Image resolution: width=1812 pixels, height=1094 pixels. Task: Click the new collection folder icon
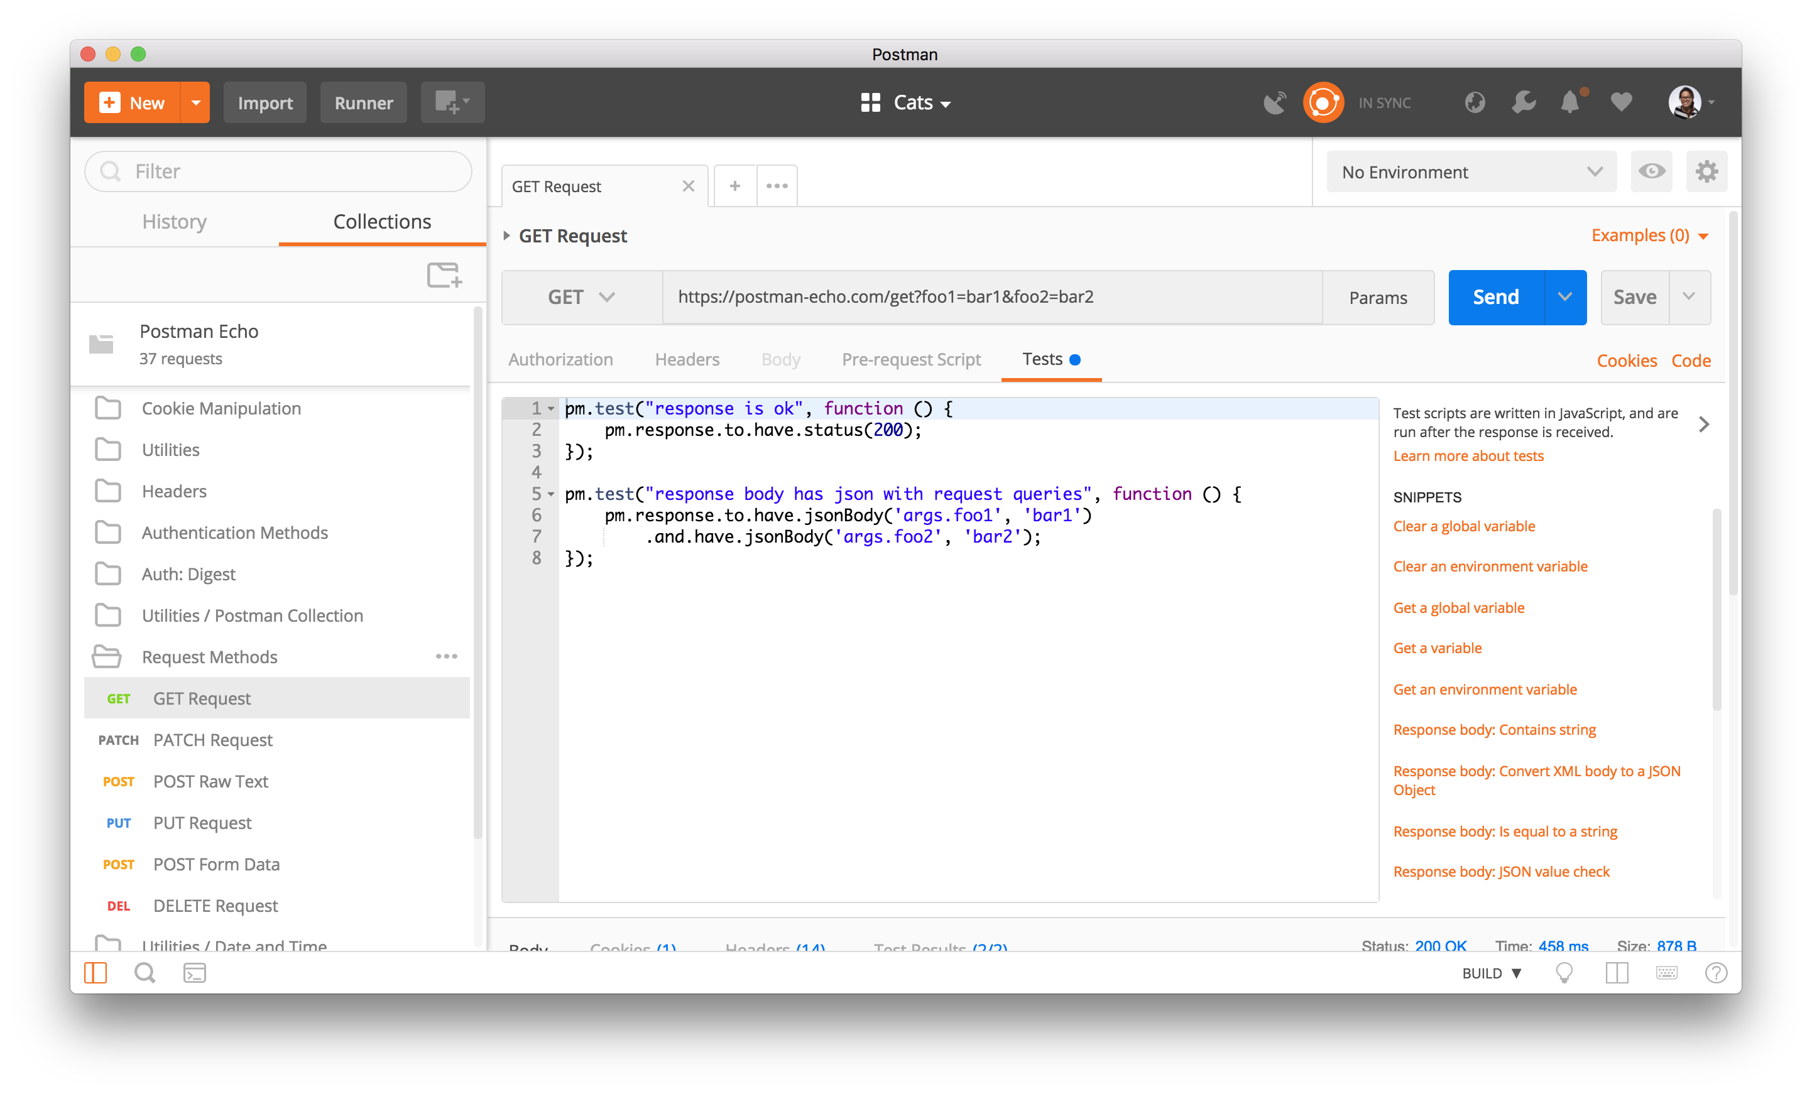(444, 275)
